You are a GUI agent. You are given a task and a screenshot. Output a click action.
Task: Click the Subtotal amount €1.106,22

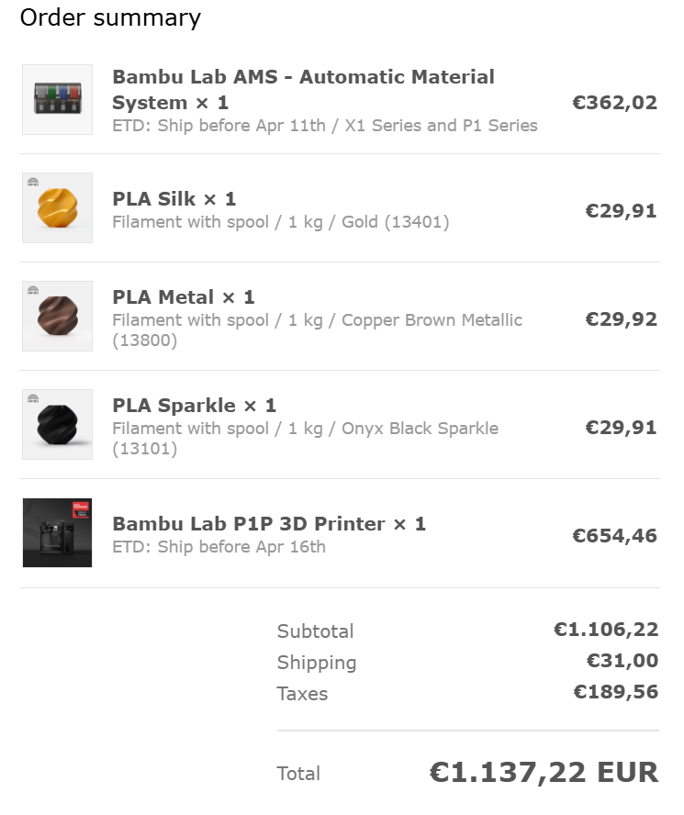click(x=605, y=630)
